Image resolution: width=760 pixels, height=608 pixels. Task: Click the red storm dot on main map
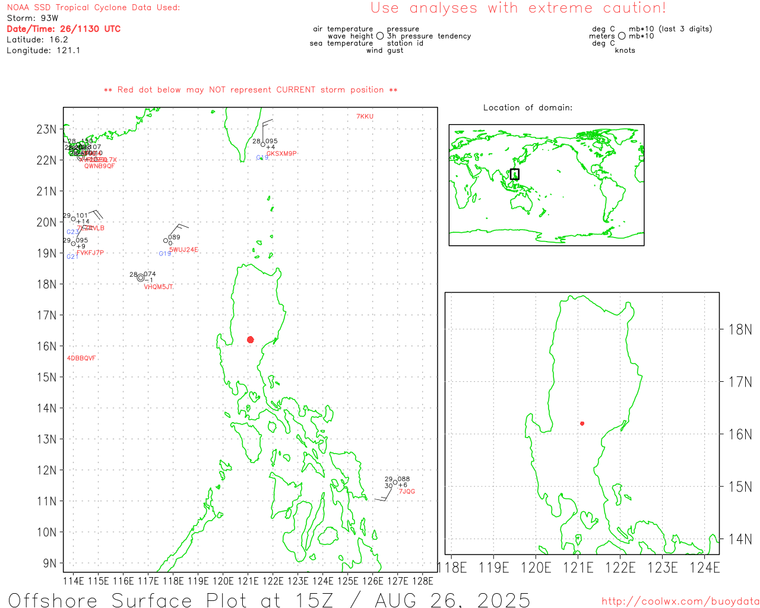[x=250, y=340]
